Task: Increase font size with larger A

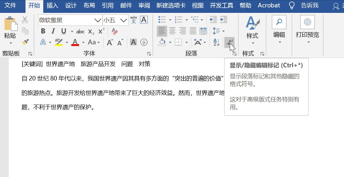Action: click(110, 42)
